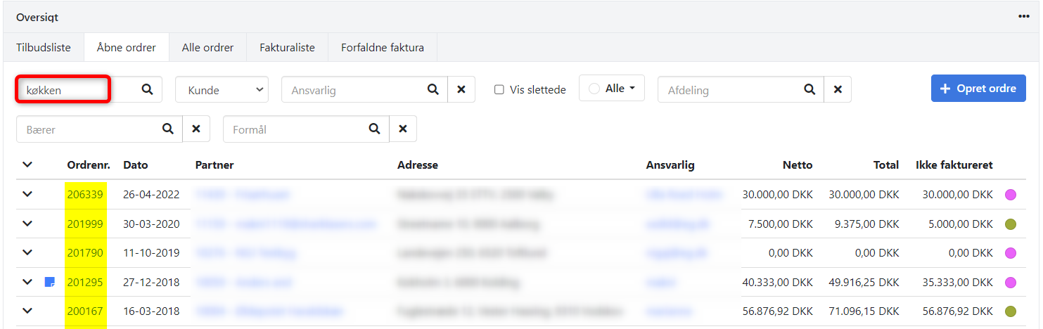The image size is (1043, 329).
Task: Expand the row for order 206339
Action: [27, 194]
